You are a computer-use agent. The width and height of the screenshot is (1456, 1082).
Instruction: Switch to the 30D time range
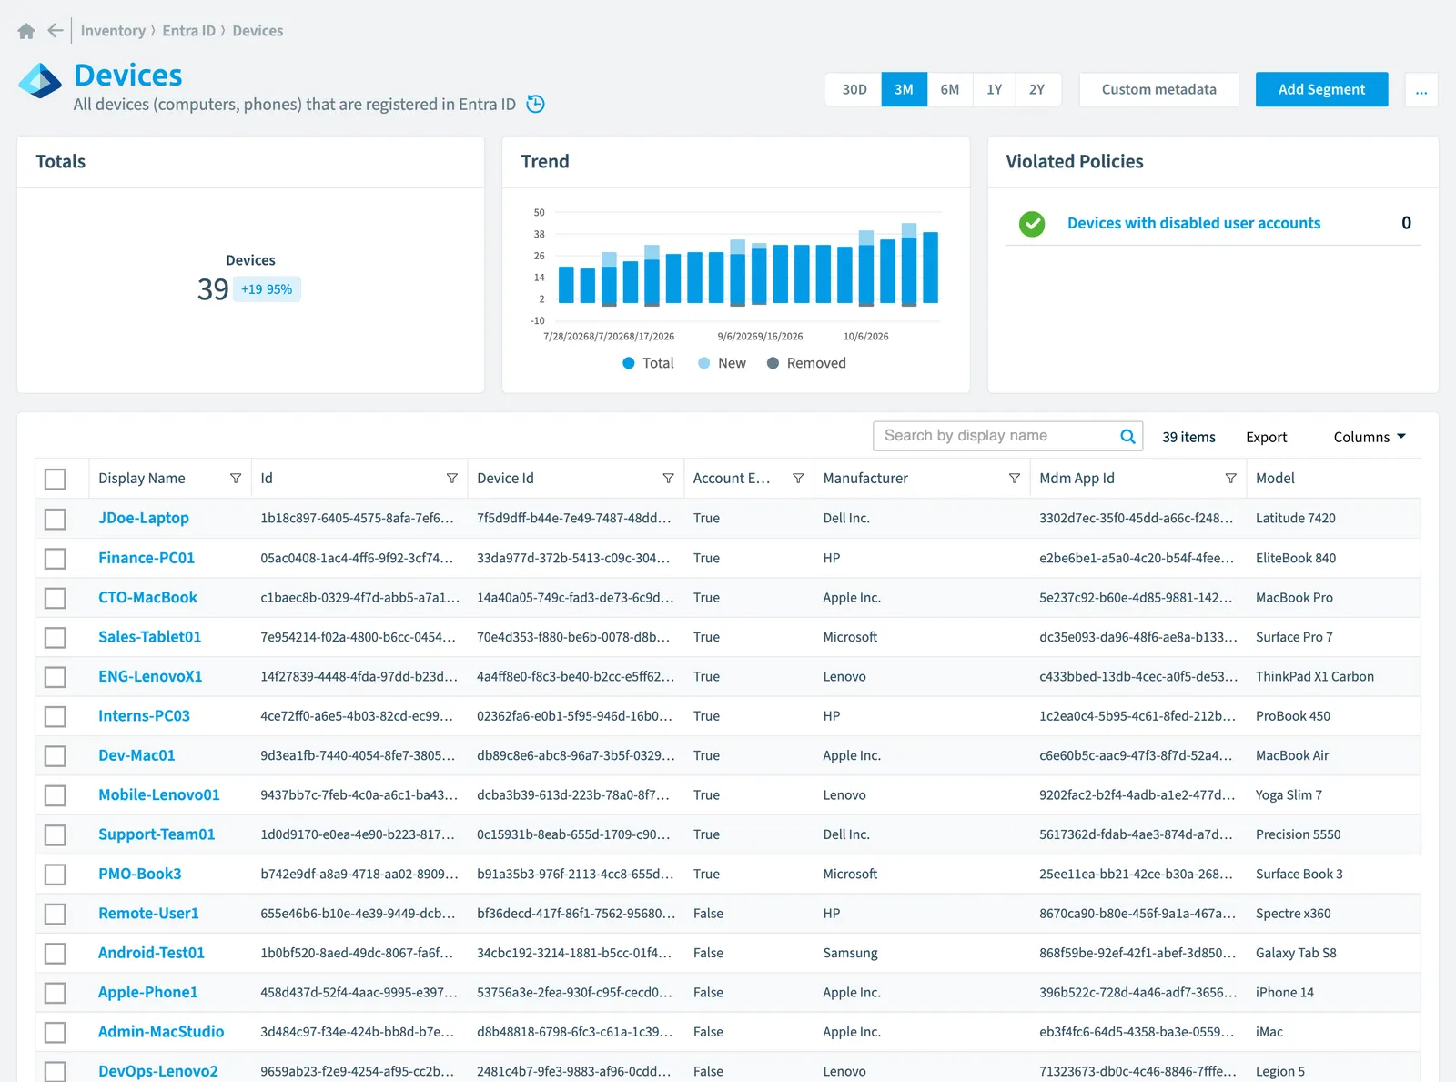pos(854,89)
